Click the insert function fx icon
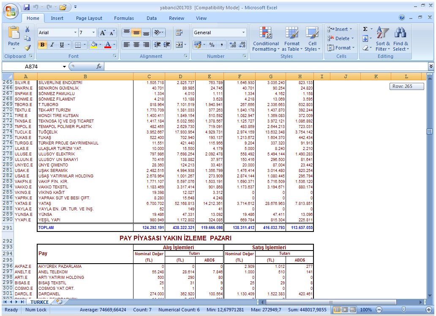The image size is (436, 316). (x=99, y=66)
